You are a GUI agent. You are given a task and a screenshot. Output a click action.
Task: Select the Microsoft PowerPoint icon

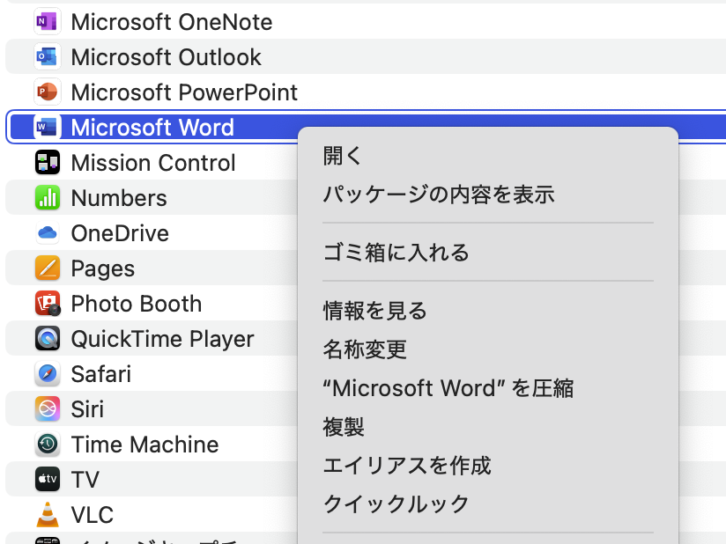pos(47,92)
